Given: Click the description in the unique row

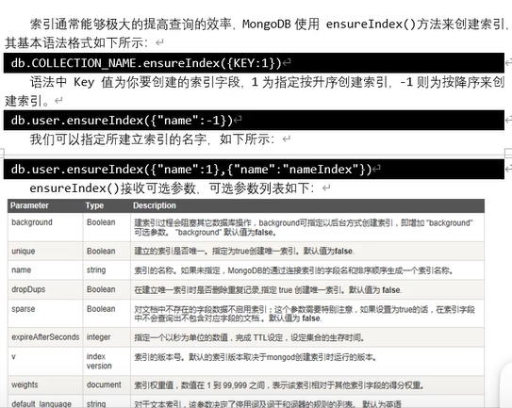Looking at the screenshot, I should [x=244, y=252].
